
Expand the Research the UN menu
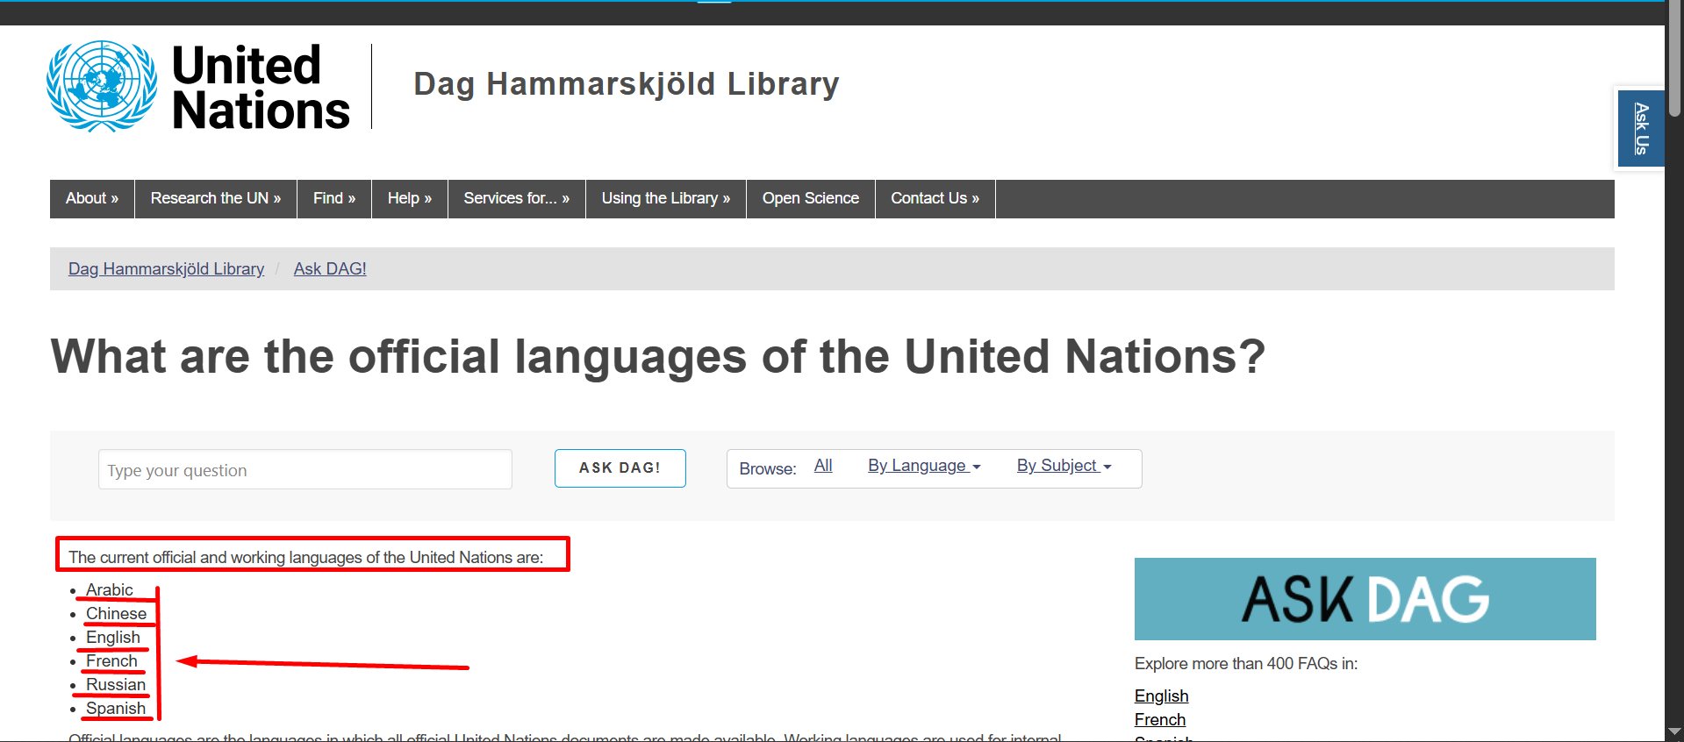[216, 198]
